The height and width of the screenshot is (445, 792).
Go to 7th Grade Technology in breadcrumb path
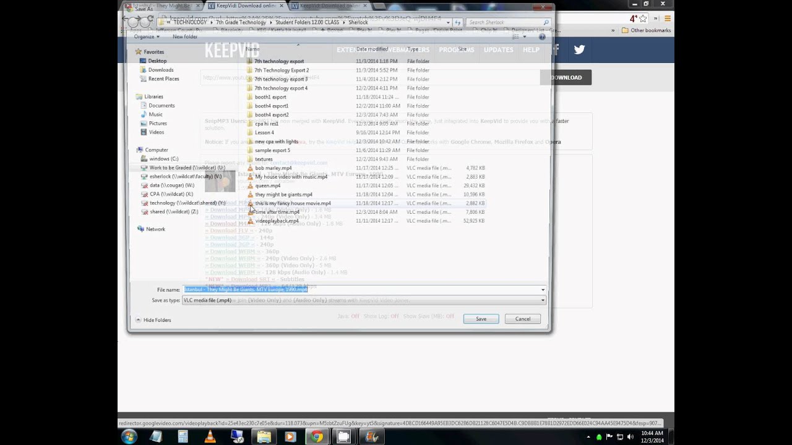point(241,22)
